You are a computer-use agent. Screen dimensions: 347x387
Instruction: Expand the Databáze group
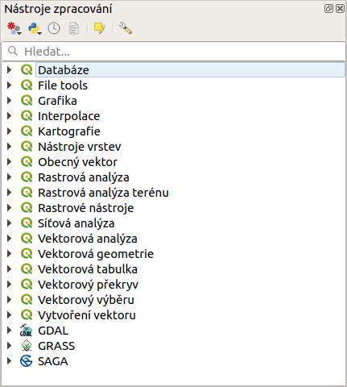pyautogui.click(x=9, y=70)
